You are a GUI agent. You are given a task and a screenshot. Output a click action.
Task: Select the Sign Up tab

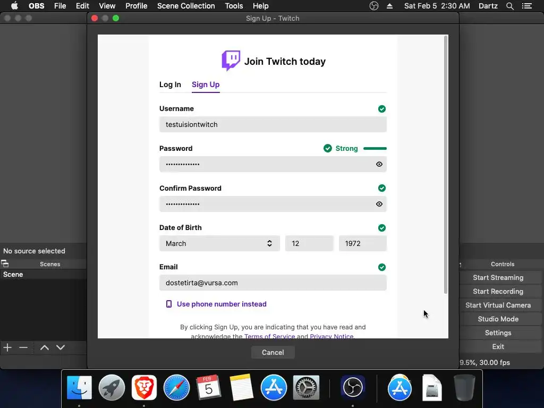click(206, 84)
